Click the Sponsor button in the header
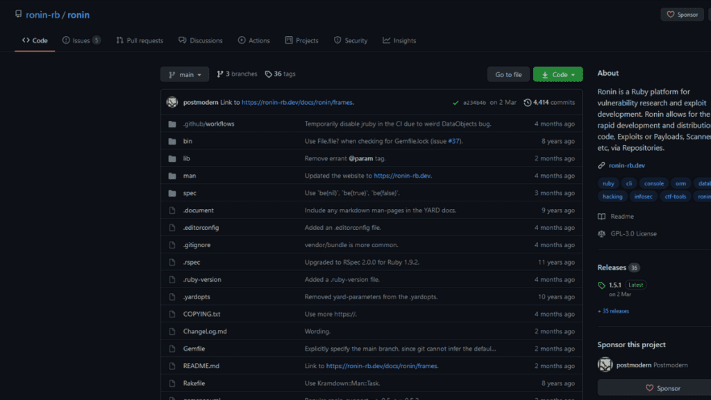 tap(682, 15)
